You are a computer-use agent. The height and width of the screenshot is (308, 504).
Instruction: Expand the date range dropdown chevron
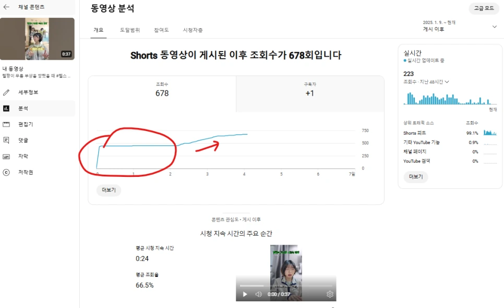[495, 27]
